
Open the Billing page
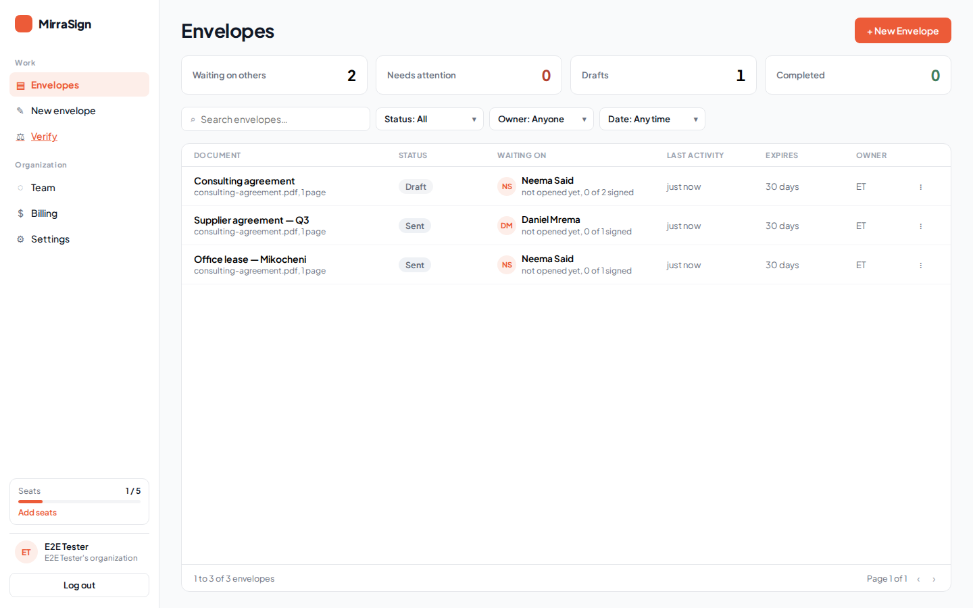(79, 213)
